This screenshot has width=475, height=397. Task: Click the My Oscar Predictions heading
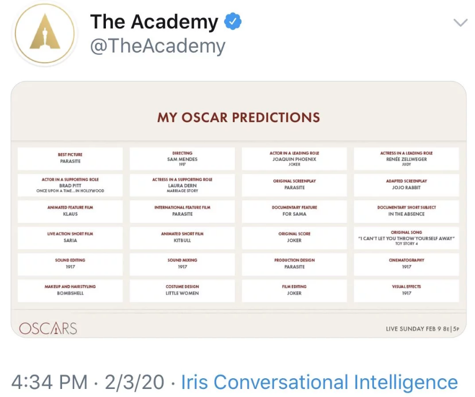tap(239, 117)
